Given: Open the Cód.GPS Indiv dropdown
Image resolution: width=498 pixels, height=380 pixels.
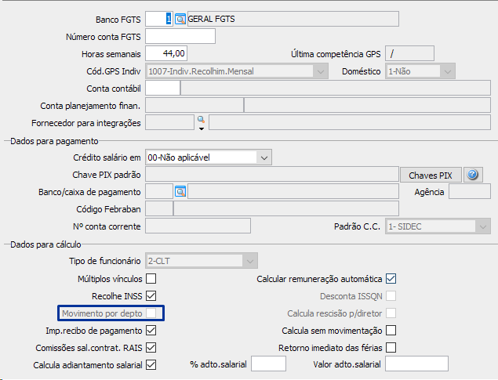Looking at the screenshot, I should coord(319,71).
